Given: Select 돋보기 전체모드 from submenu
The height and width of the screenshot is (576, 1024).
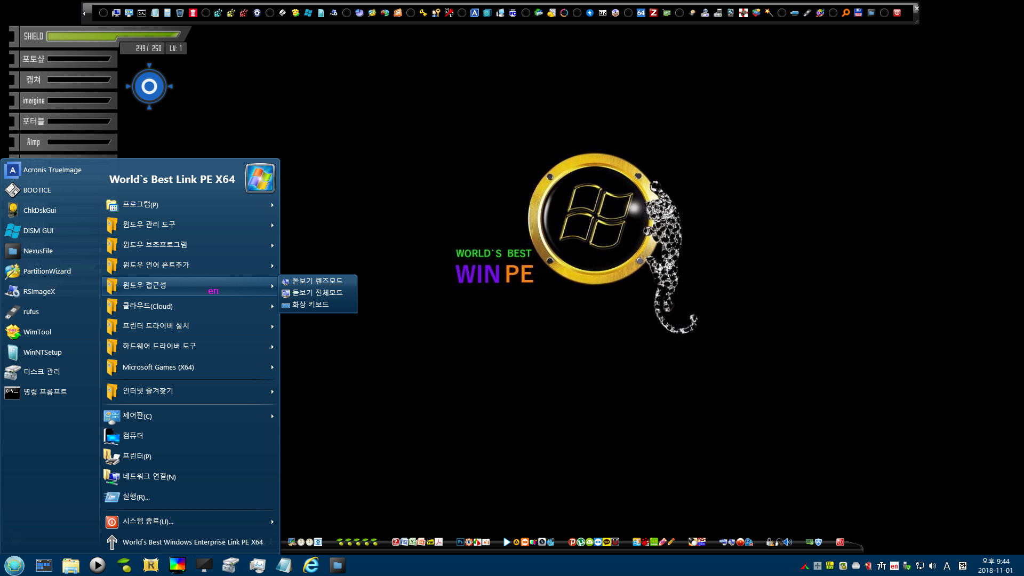Looking at the screenshot, I should pyautogui.click(x=318, y=293).
